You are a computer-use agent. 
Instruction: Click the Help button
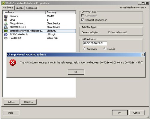[x=11, y=113]
